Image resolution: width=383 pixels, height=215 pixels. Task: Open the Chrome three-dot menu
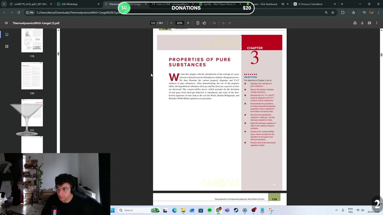pyautogui.click(x=378, y=13)
